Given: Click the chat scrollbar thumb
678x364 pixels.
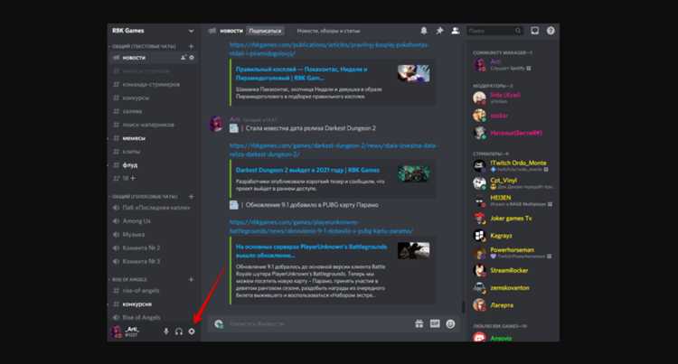Looking at the screenshot, I should click(463, 306).
